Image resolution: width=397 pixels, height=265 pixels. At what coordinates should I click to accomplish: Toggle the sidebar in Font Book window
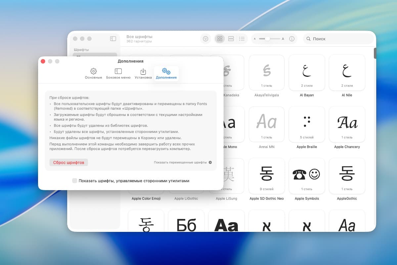coord(113,39)
